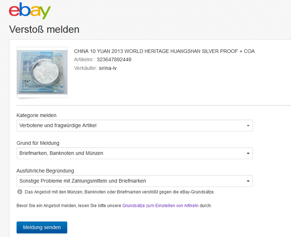Viewport: 291px width, 237px height.
Task: Click the China 10 Yuan item title
Action: coord(164,51)
